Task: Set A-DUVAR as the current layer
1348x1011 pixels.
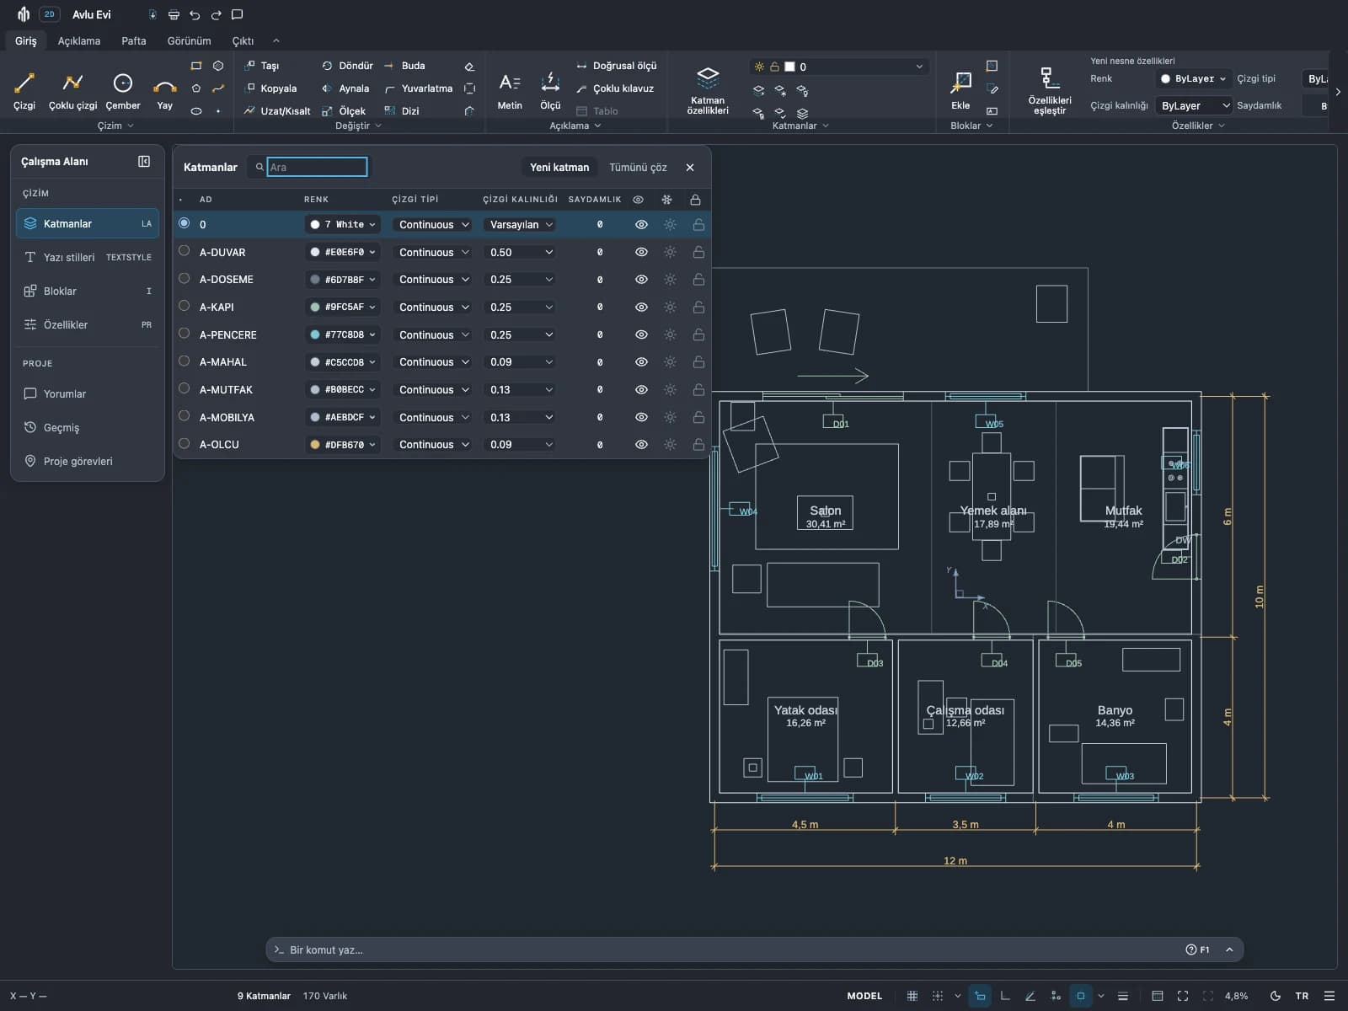Action: point(184,251)
